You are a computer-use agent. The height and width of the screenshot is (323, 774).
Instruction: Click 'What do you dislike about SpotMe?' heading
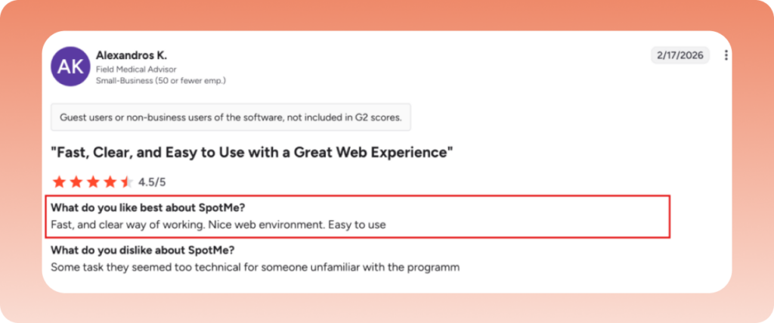pos(143,250)
